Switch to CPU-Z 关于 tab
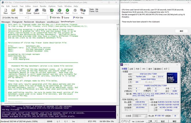Viewport: 191px width, 123px height. [166, 69]
